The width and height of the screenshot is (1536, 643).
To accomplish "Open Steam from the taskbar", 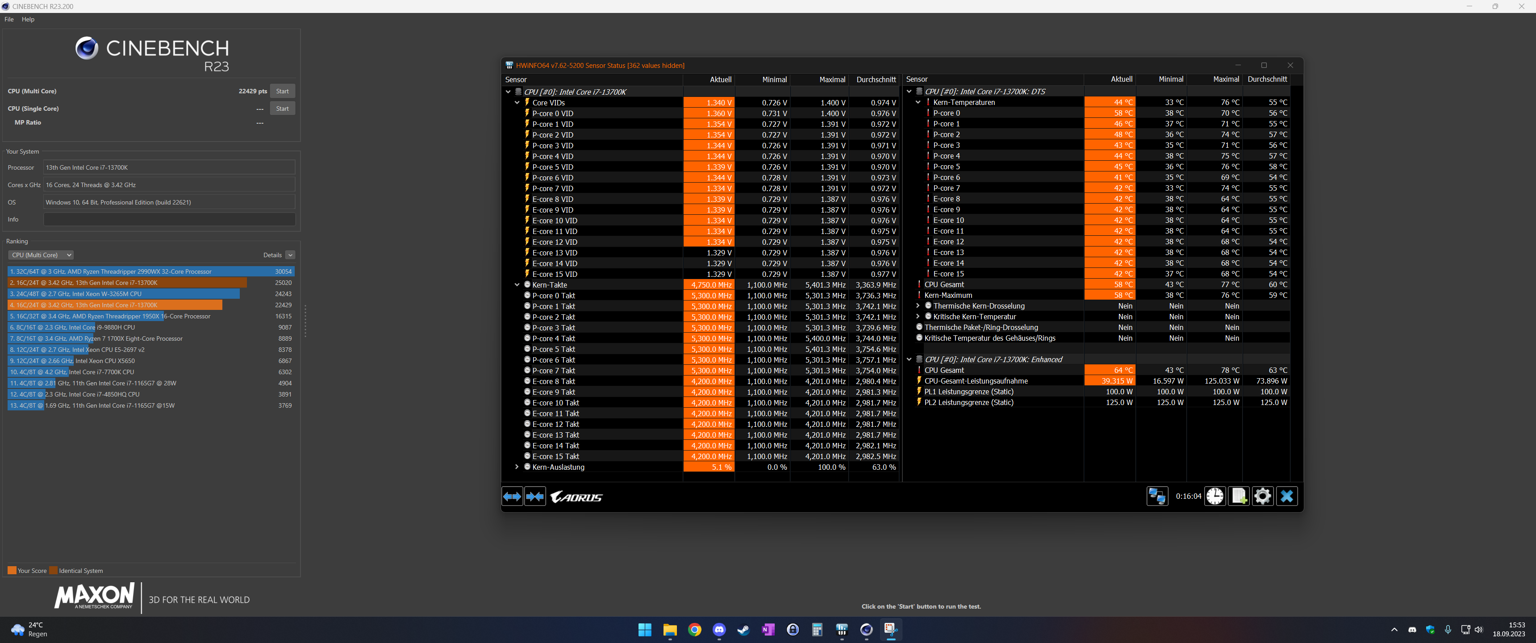I will coord(743,629).
